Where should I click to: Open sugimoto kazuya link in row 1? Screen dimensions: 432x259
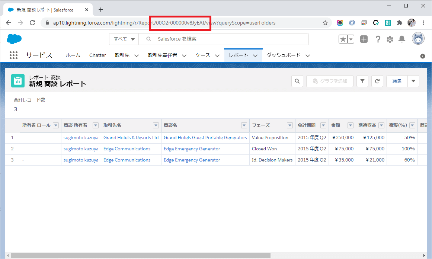[x=81, y=137]
